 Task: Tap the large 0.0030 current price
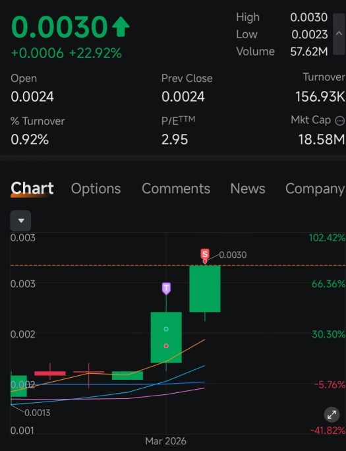coord(59,27)
